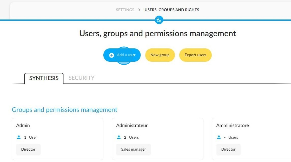Click Director tag in Amministratore card
The height and width of the screenshot is (162, 291).
(228, 149)
